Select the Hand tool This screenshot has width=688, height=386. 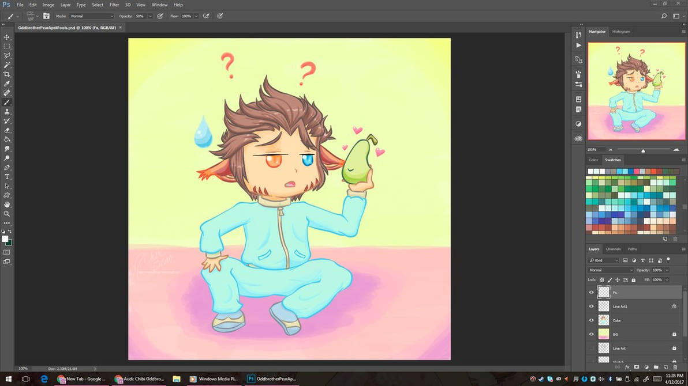pyautogui.click(x=6, y=205)
